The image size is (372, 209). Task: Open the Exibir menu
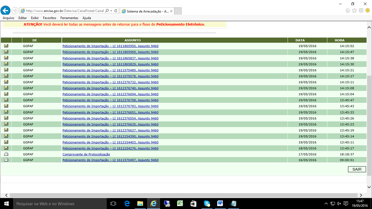35,18
